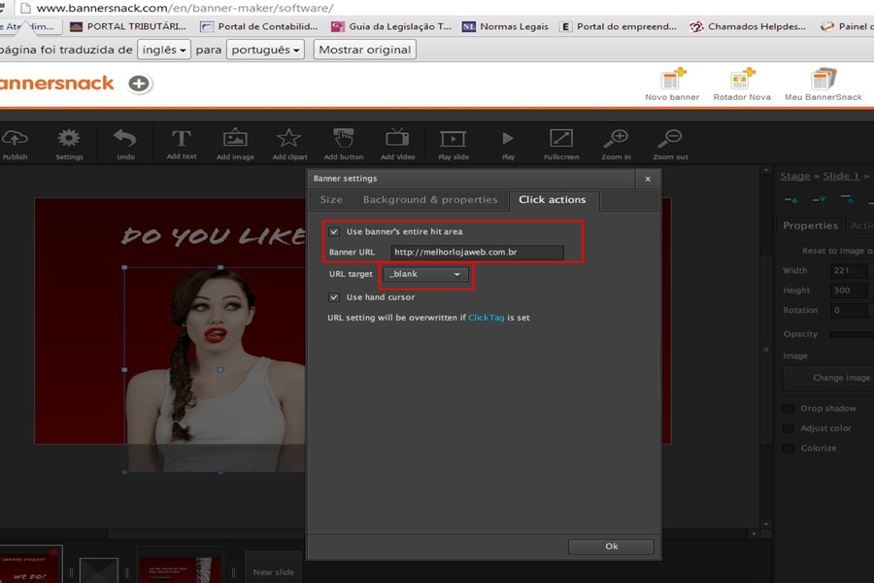
Task: Zoom out of the stage
Action: coord(670,144)
